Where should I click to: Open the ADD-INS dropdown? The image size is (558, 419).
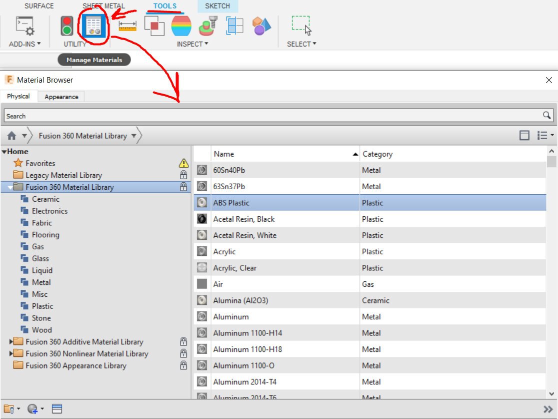(x=24, y=44)
